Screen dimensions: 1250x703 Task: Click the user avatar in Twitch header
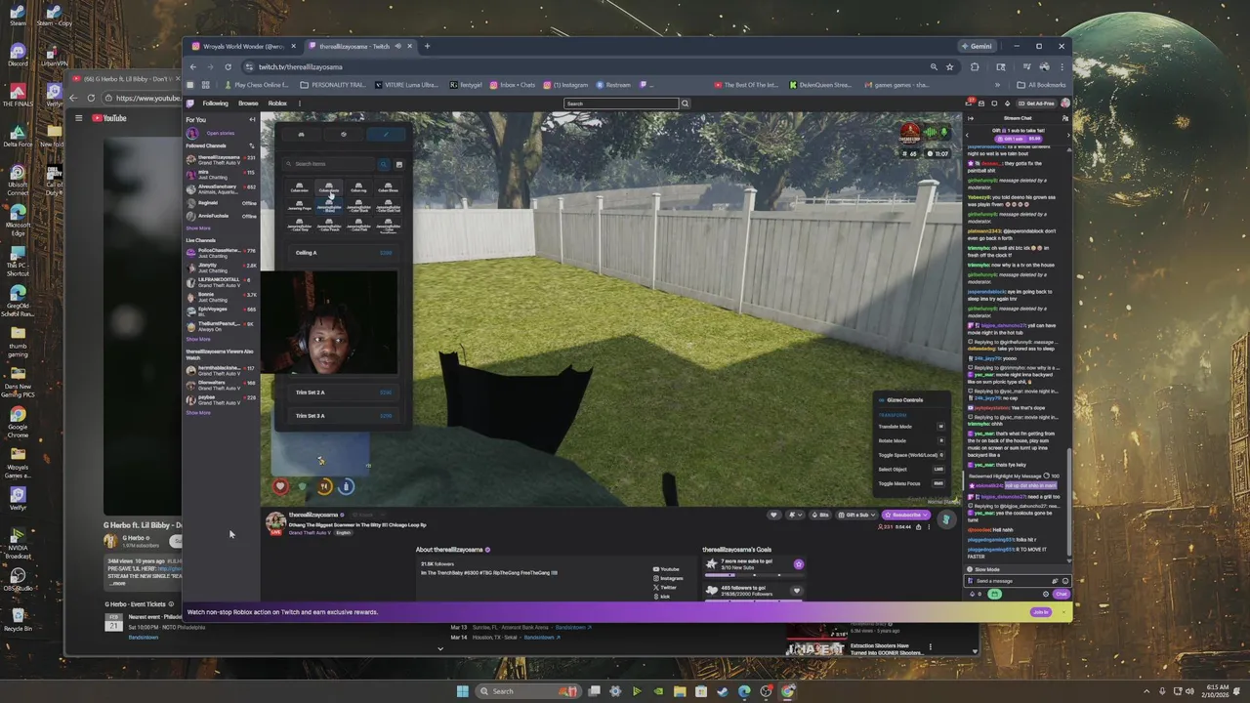(1065, 103)
